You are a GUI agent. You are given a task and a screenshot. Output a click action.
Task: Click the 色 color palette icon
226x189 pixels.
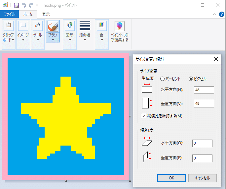click(102, 26)
